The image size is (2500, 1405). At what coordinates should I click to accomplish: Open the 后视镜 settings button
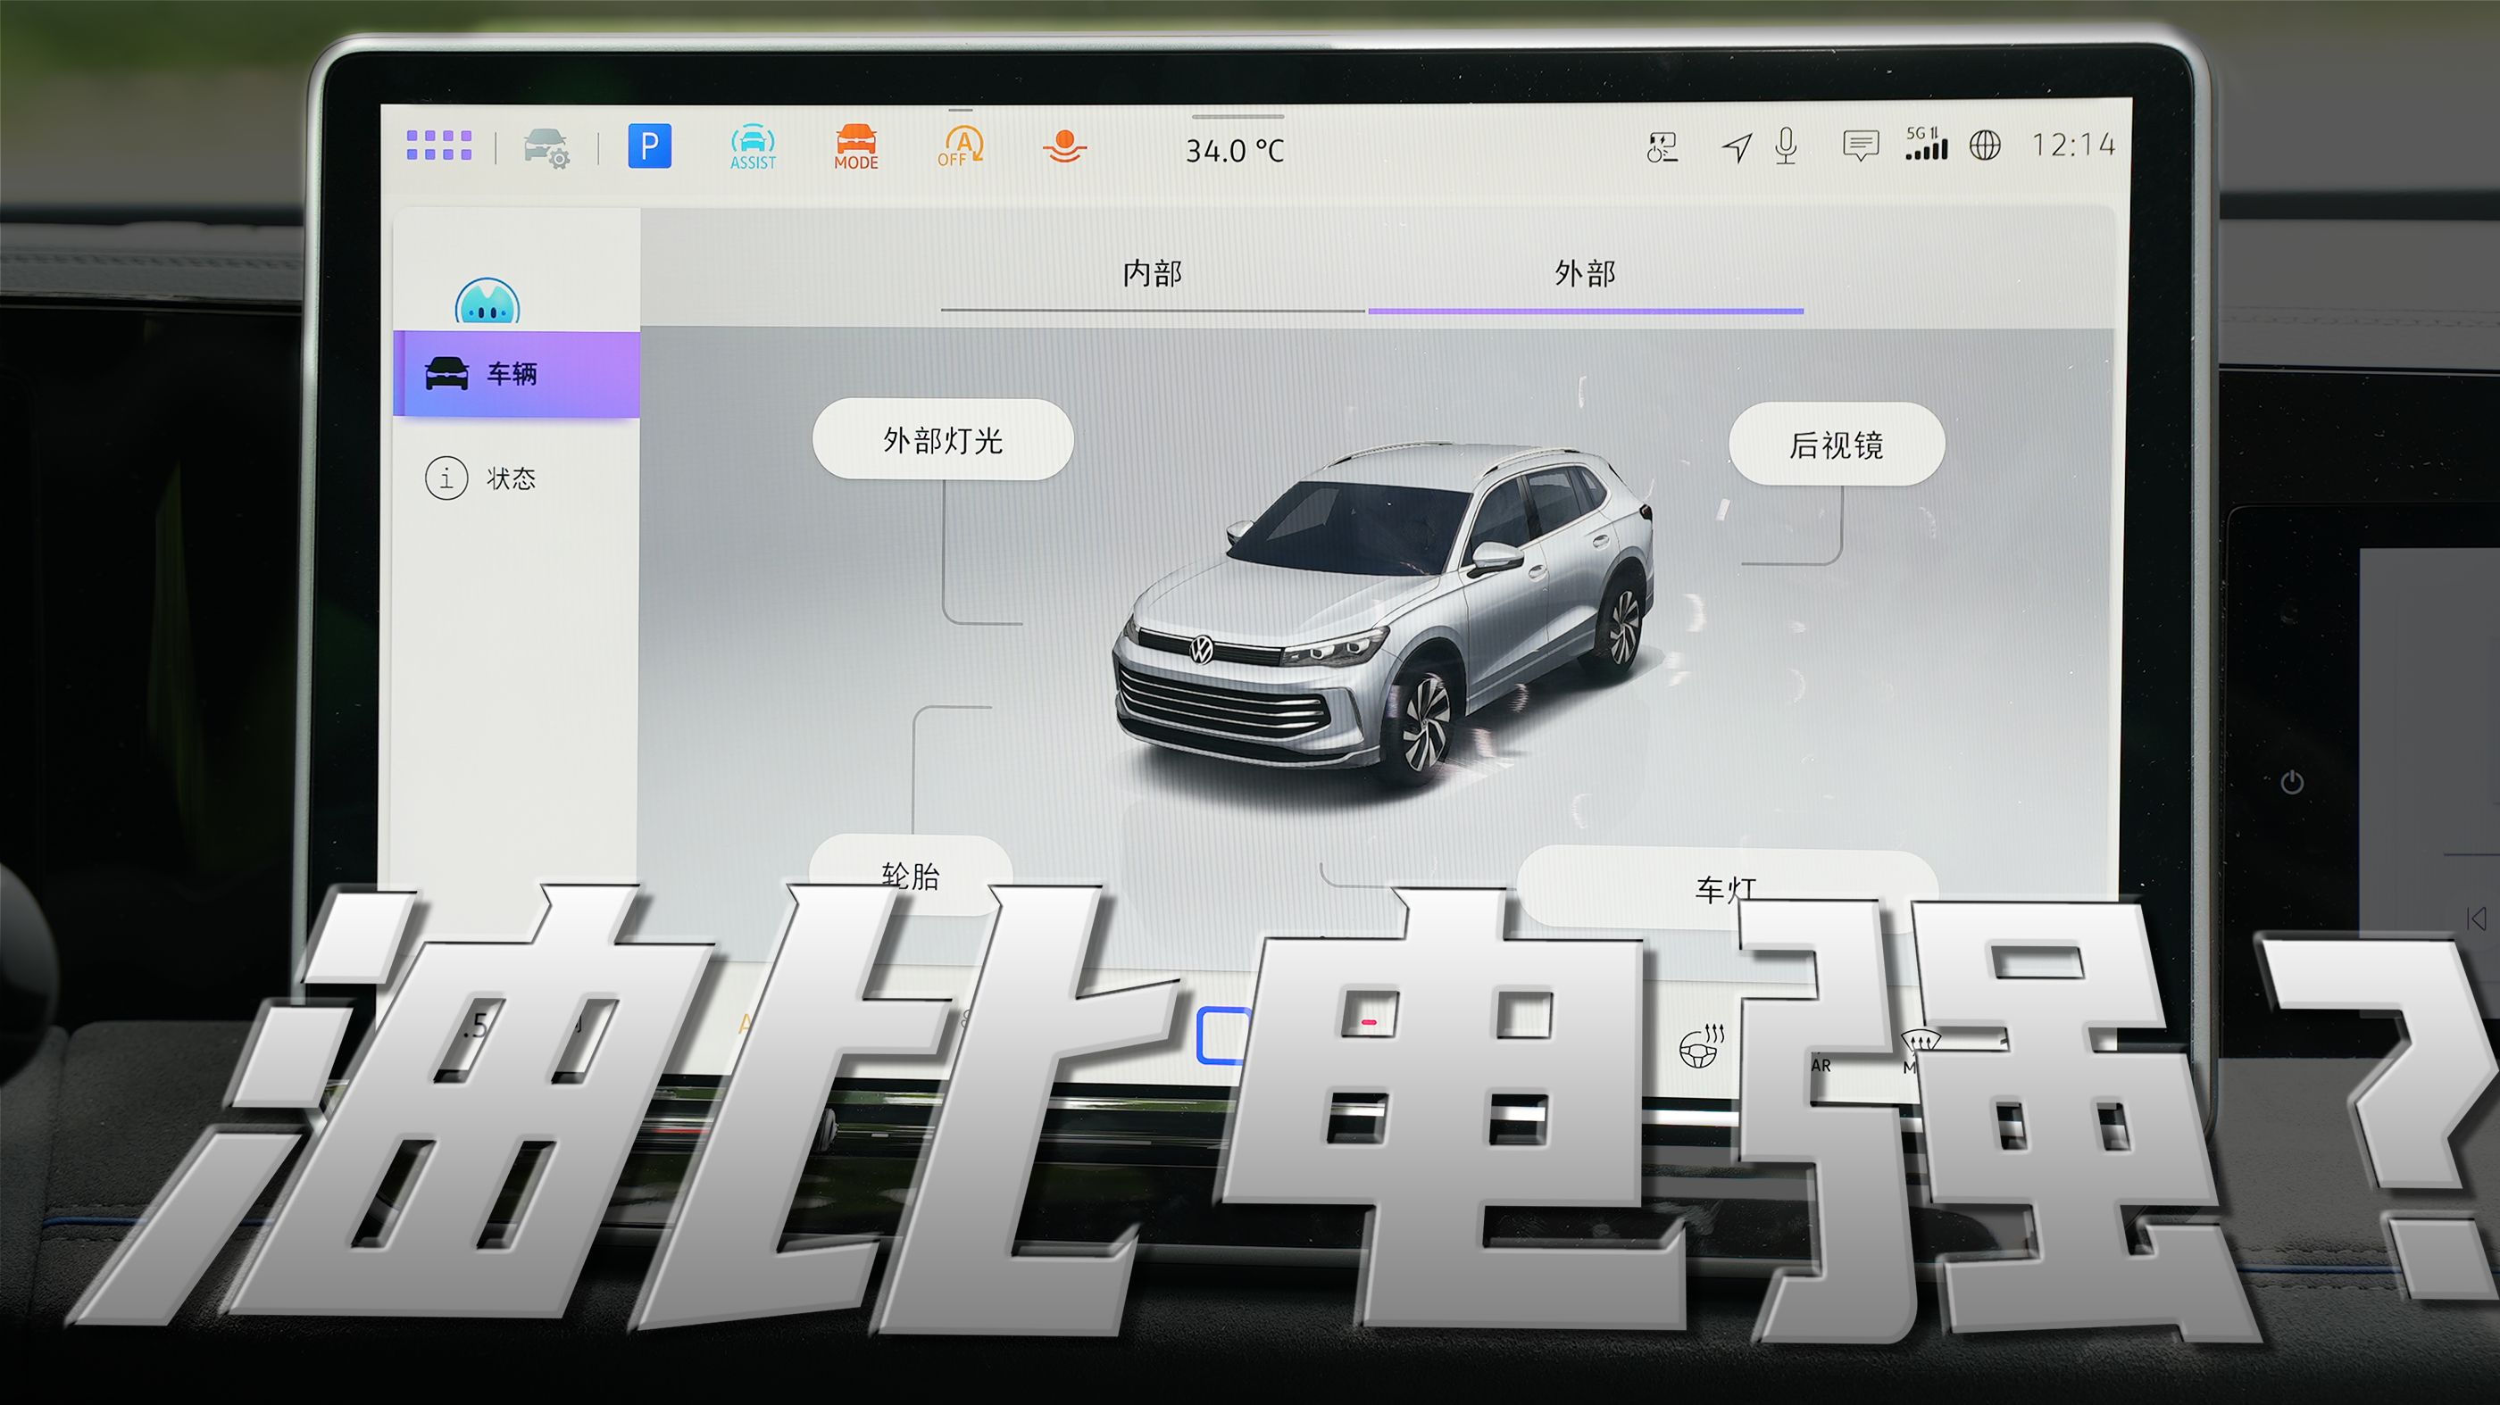point(1837,445)
